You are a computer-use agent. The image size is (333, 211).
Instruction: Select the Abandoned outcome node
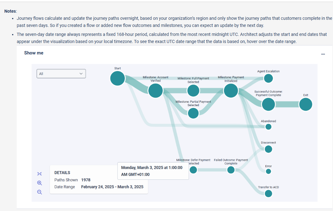point(268,127)
